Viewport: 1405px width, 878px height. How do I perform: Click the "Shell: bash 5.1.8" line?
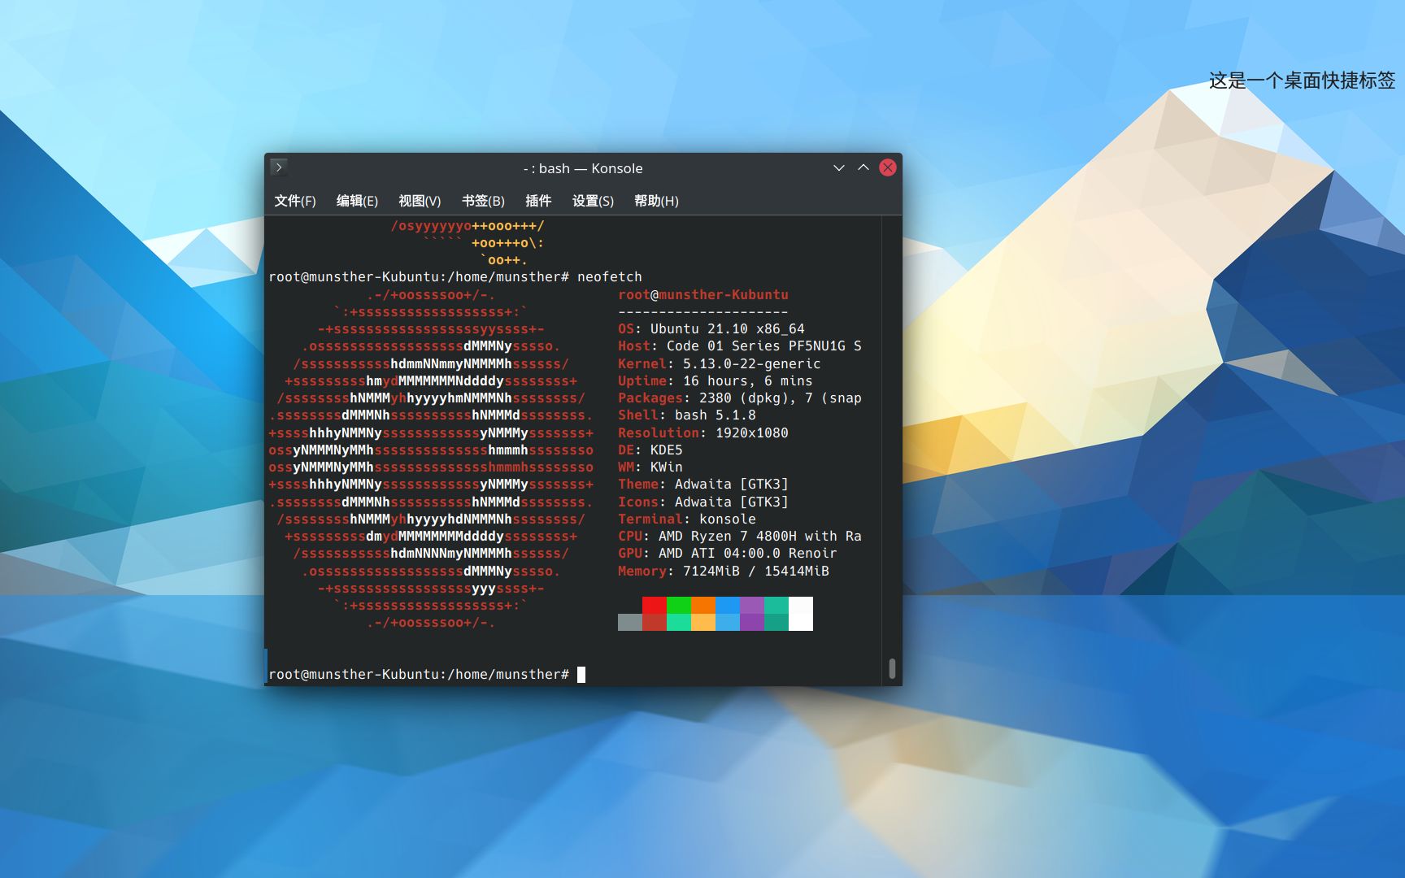point(687,415)
